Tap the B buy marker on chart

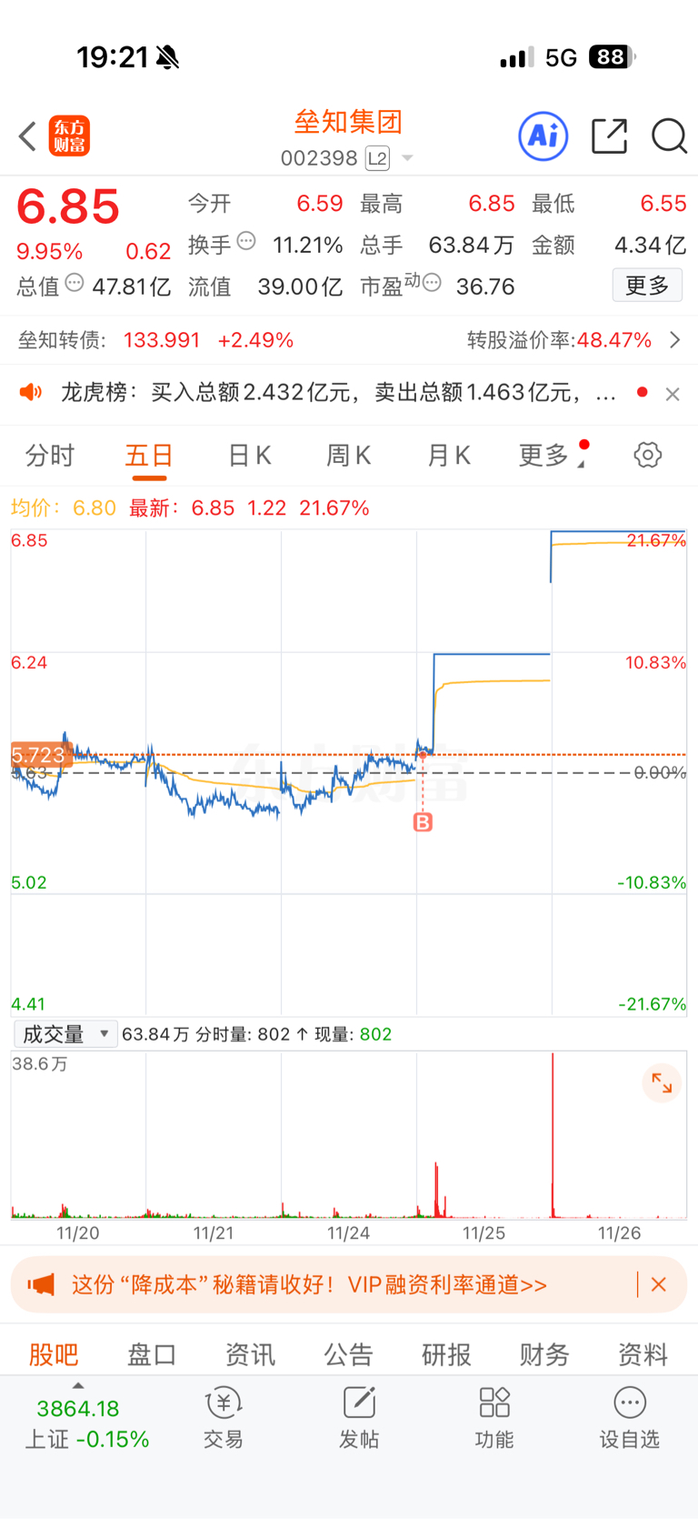pos(423,822)
